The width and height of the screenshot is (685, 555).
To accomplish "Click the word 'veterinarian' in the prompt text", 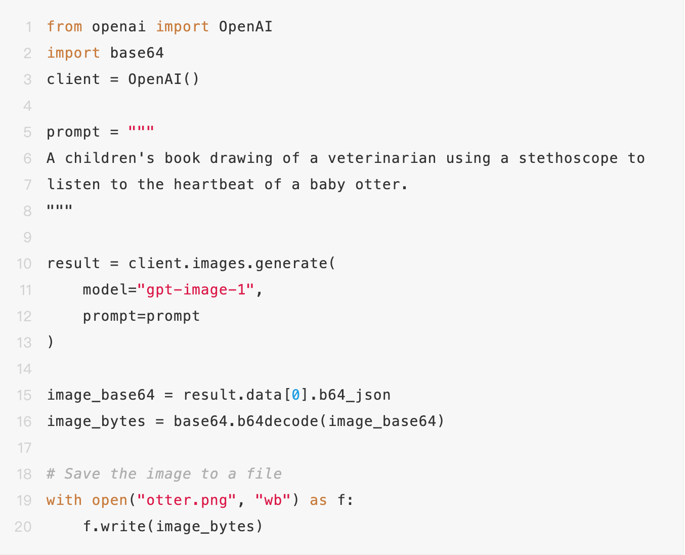I will (381, 158).
